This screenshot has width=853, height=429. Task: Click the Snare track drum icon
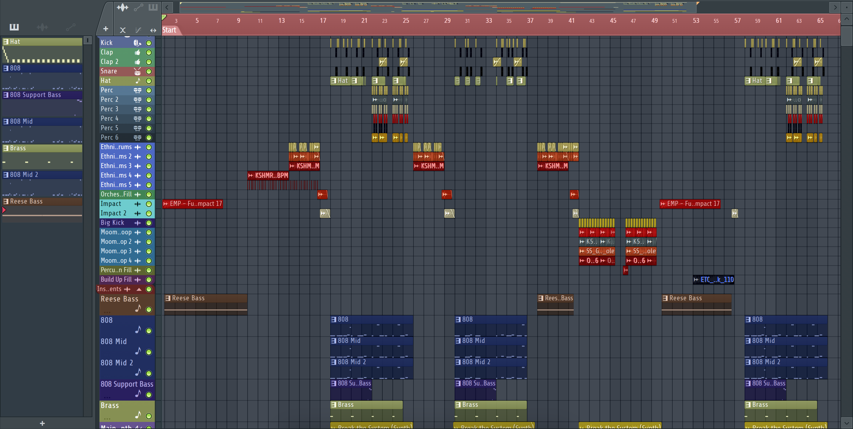[x=137, y=71]
